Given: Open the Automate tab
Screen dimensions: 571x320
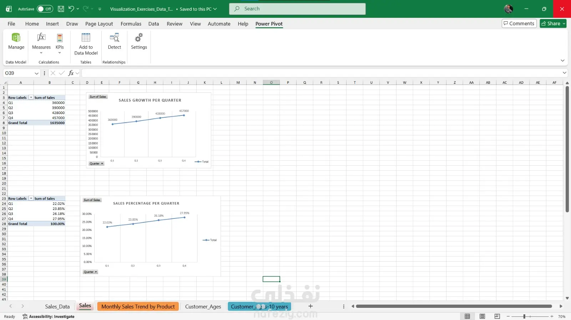Looking at the screenshot, I should (x=219, y=24).
